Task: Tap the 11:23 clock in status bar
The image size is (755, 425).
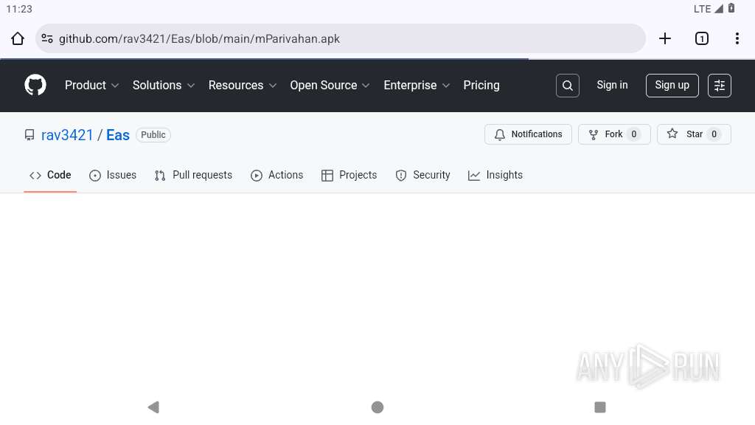Action: tap(19, 9)
